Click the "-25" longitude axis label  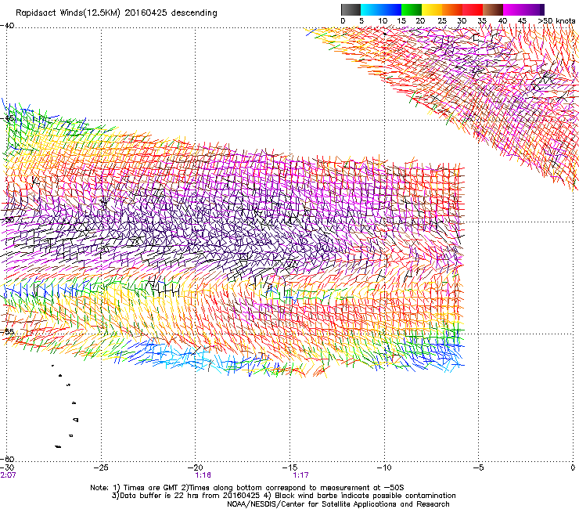coord(101,467)
